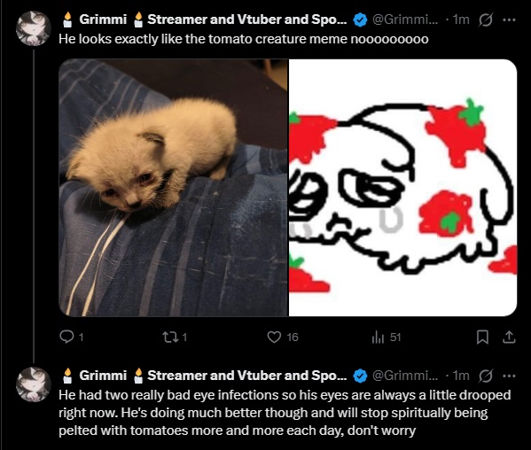Click the Grok slashed-circle icon on first tweet
531x450 pixels.
(x=485, y=20)
